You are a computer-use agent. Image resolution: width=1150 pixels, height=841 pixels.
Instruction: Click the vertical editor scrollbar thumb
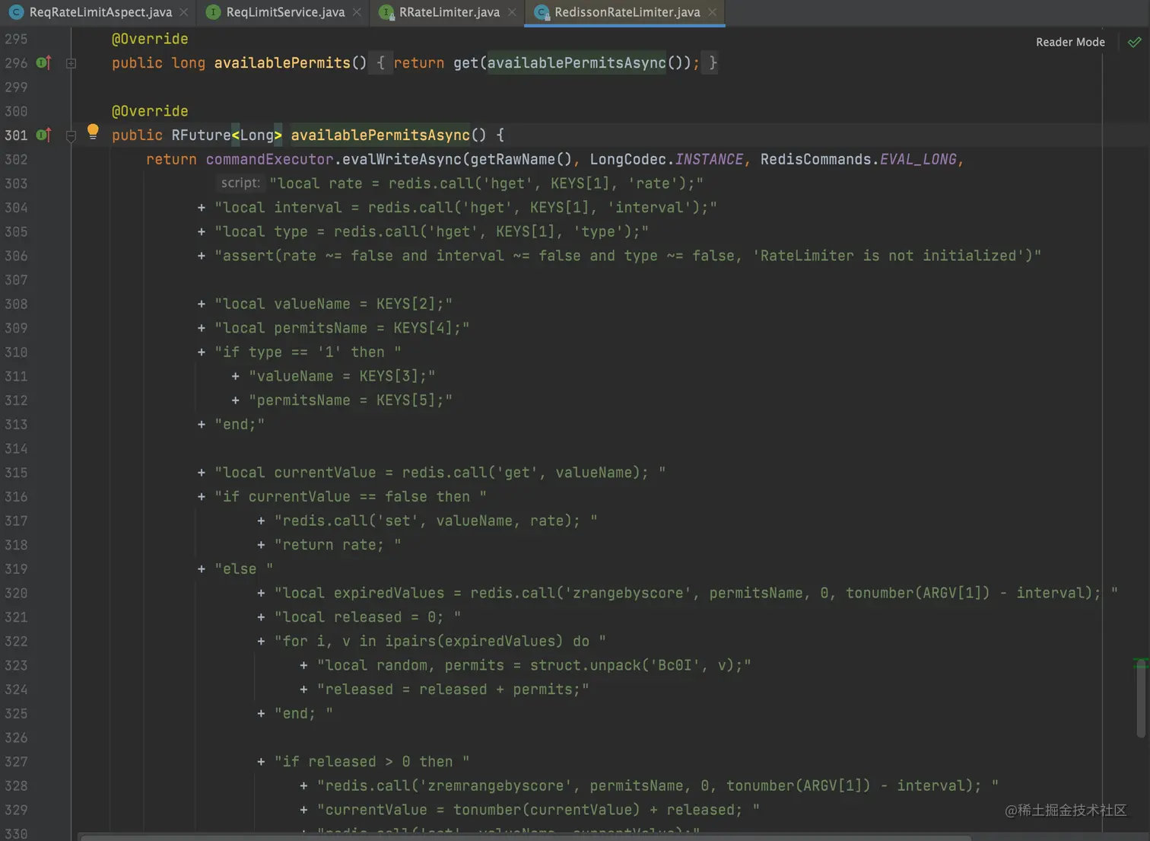coord(1141,699)
